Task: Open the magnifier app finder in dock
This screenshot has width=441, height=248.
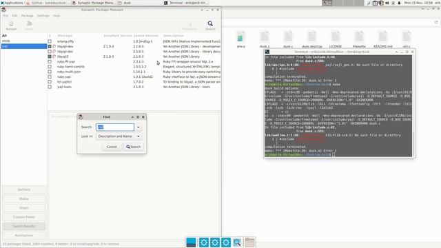Action: click(237, 242)
